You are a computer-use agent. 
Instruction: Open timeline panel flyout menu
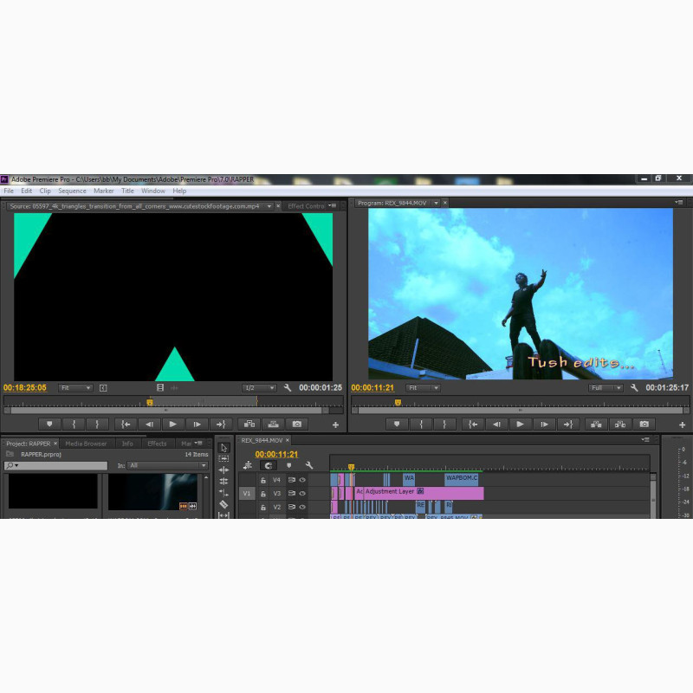click(645, 440)
